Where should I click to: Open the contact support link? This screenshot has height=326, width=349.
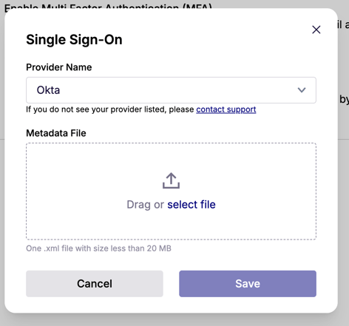(x=226, y=109)
